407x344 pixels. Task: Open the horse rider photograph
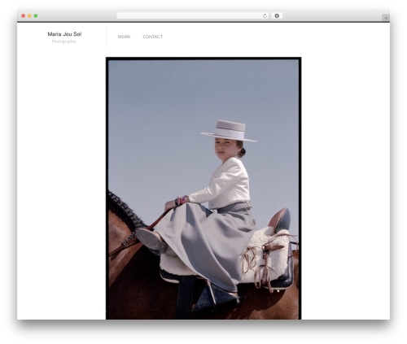click(x=203, y=188)
